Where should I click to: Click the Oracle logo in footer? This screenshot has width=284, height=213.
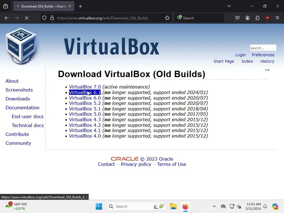pos(125,159)
